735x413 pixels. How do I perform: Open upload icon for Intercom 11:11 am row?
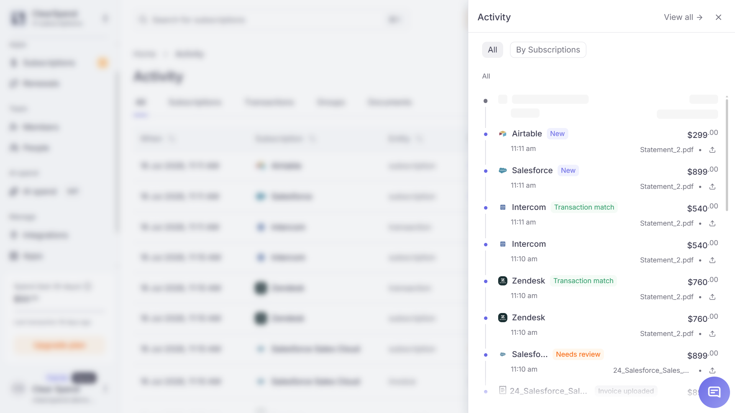tap(712, 223)
